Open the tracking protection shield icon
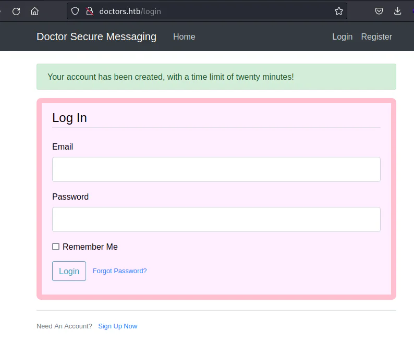The width and height of the screenshot is (414, 343). [75, 11]
